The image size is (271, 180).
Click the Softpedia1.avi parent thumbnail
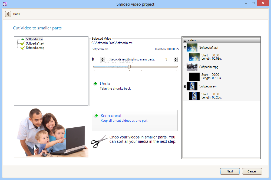coord(192,47)
